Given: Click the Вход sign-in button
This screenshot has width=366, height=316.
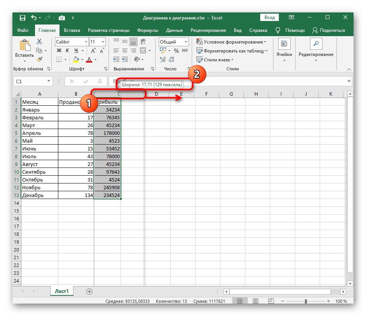Looking at the screenshot, I should [x=270, y=17].
